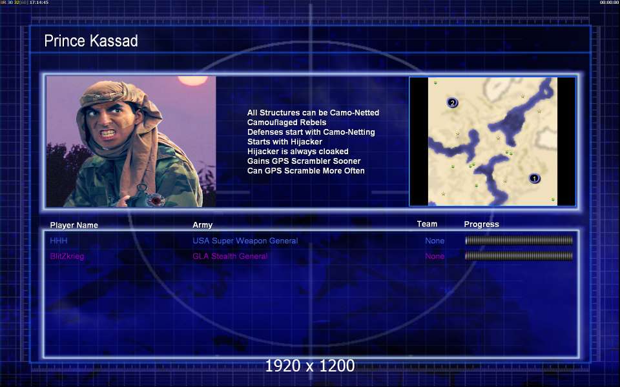Select the Army column header
Screen dimensions: 620x387
coord(202,224)
